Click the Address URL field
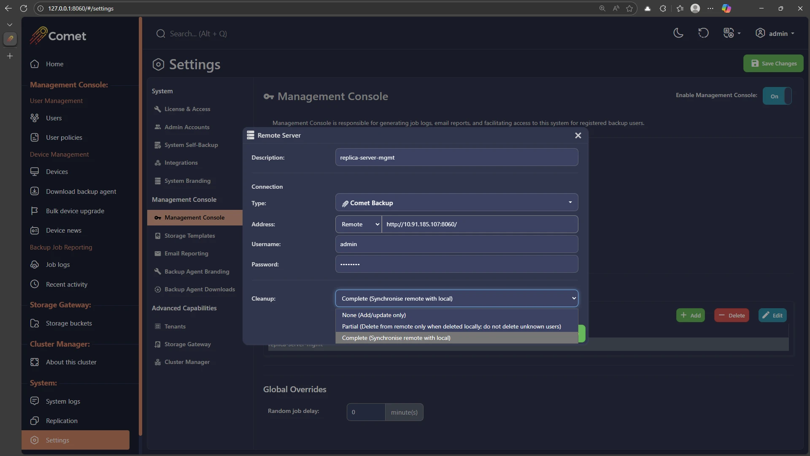Image resolution: width=810 pixels, height=456 pixels. pos(480,224)
